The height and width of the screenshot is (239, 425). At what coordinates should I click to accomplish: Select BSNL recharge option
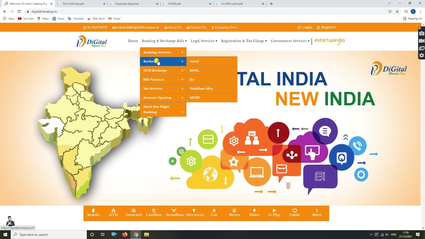tap(212, 70)
